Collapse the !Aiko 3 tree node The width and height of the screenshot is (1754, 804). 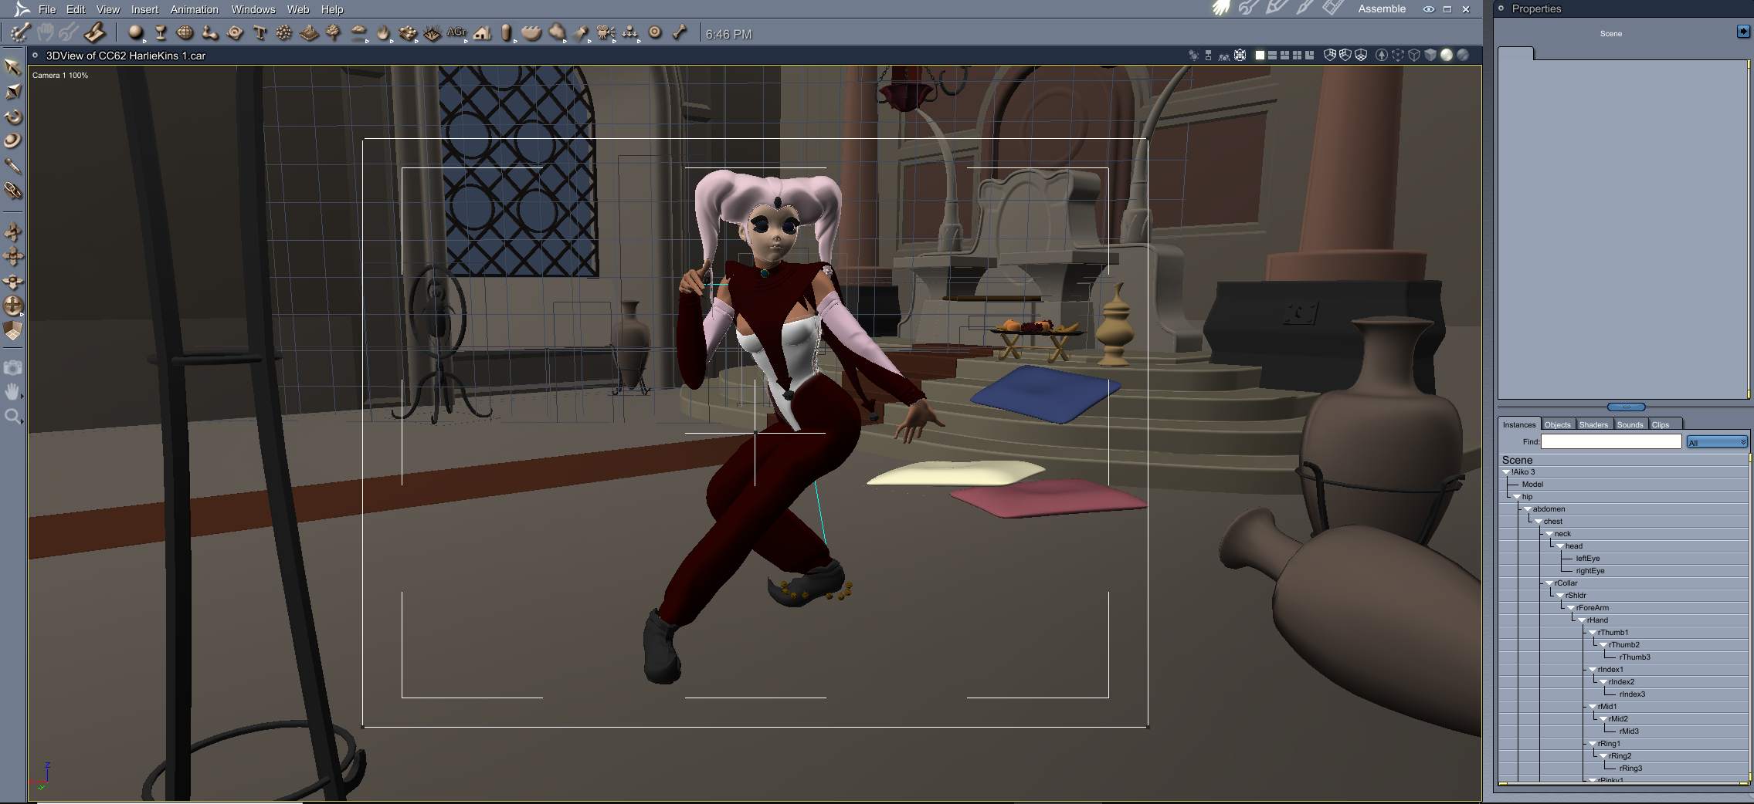pyautogui.click(x=1506, y=471)
